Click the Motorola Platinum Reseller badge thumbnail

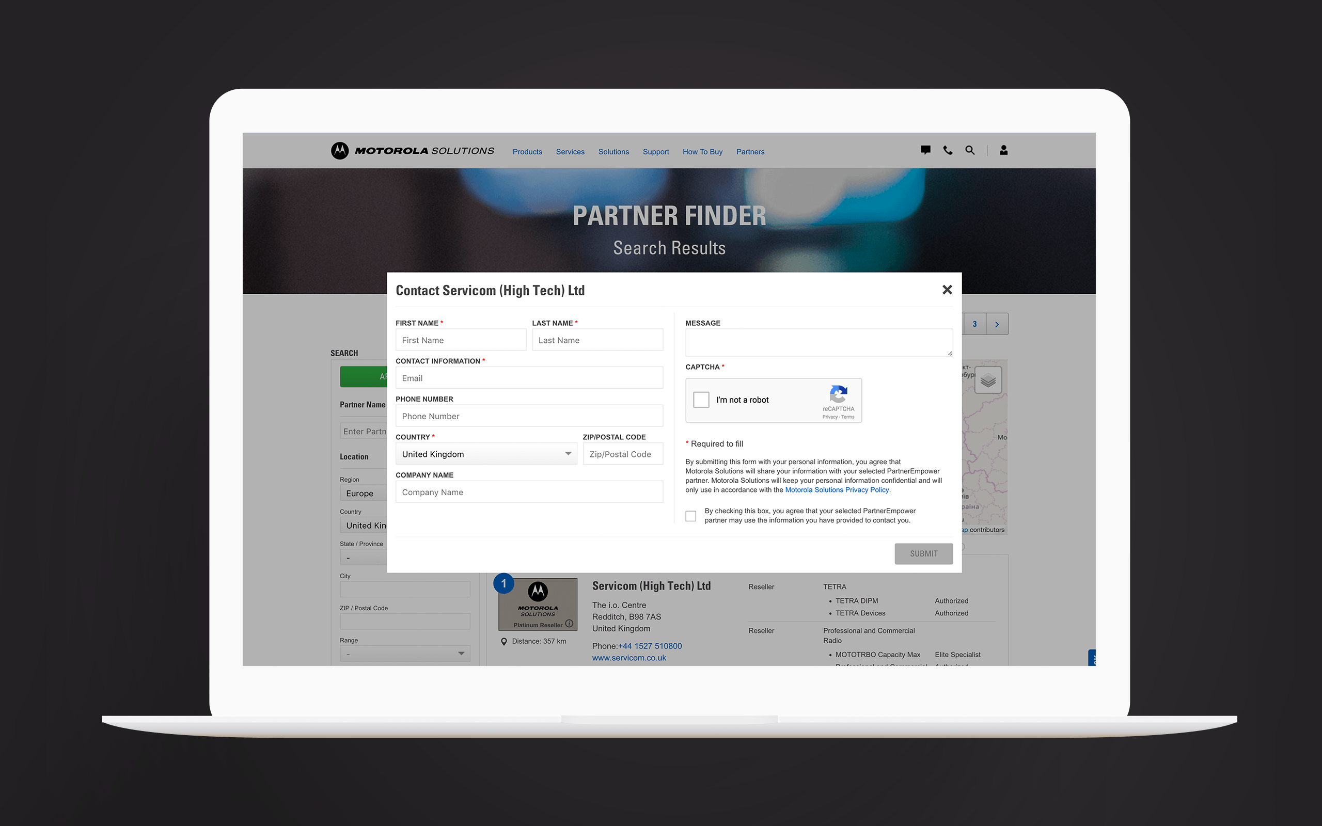pyautogui.click(x=538, y=604)
